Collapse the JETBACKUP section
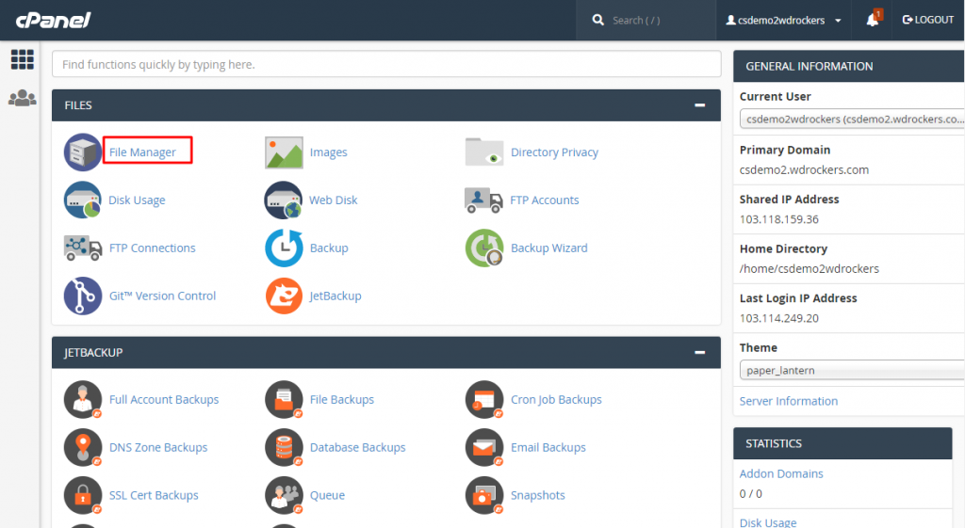This screenshot has height=528, width=965. pos(700,352)
